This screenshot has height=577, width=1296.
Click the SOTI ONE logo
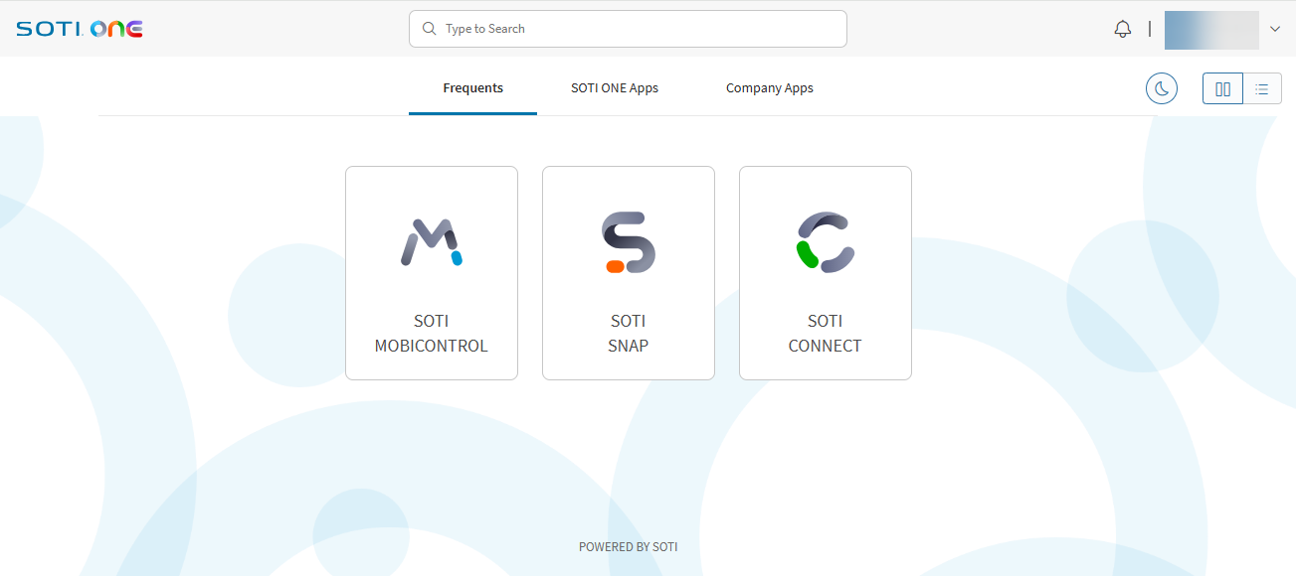pyautogui.click(x=80, y=29)
